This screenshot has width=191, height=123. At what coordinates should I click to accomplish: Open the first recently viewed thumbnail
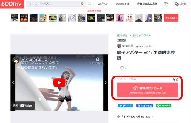14,18
